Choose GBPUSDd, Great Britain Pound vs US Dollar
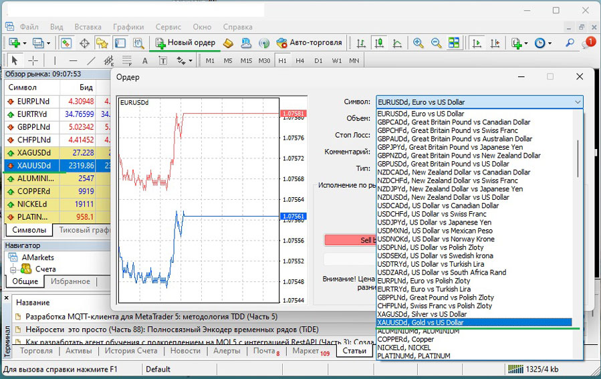 (474, 164)
